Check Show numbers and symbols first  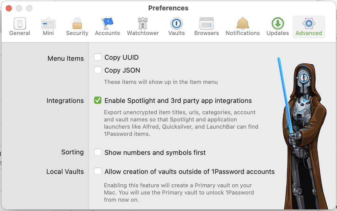click(x=98, y=152)
